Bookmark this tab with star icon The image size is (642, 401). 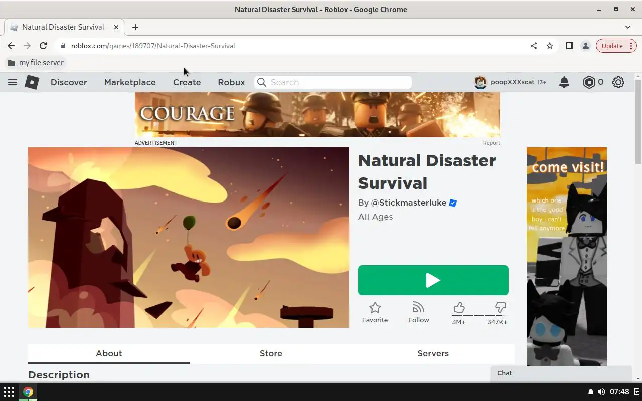[550, 46]
